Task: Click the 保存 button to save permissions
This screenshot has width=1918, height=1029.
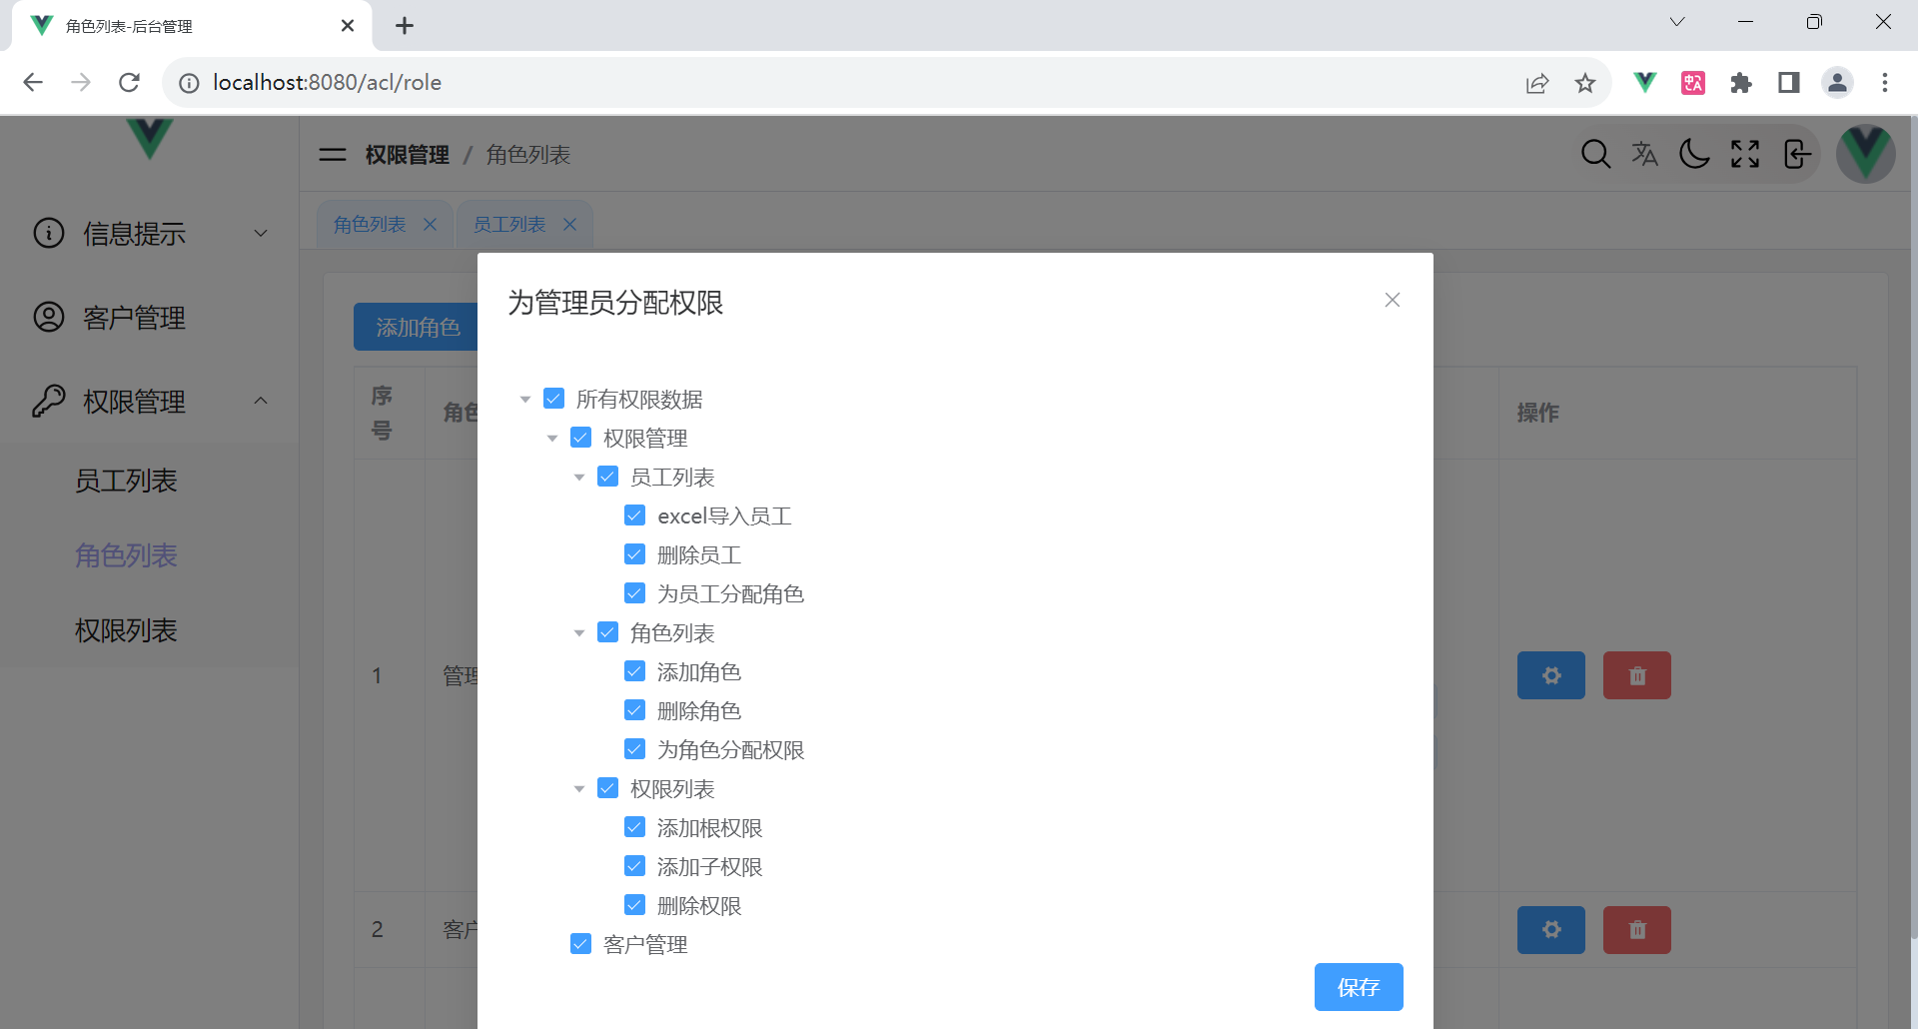Action: [x=1358, y=987]
